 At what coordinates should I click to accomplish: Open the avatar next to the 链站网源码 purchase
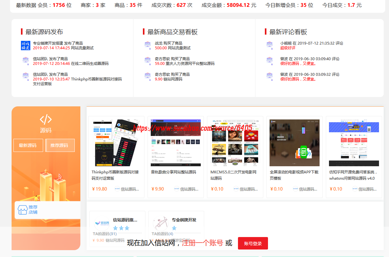pos(148,76)
